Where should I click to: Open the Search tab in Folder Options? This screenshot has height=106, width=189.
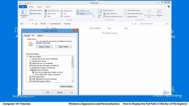[40, 36]
